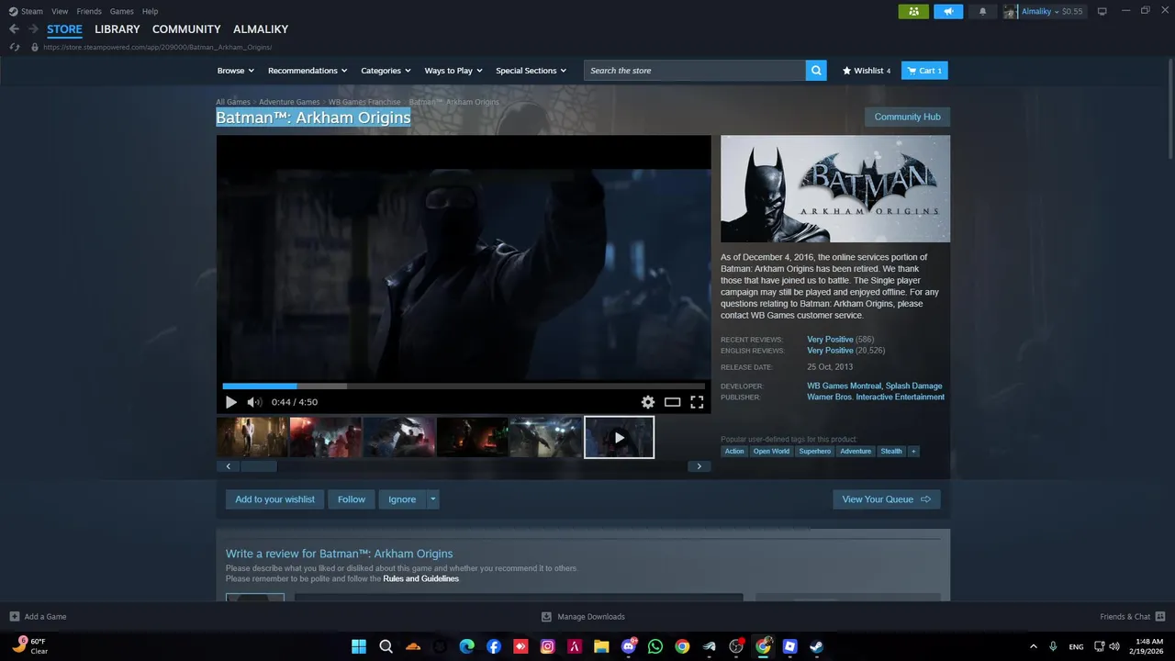
Task: Open the Friends menu
Action: coord(89,11)
